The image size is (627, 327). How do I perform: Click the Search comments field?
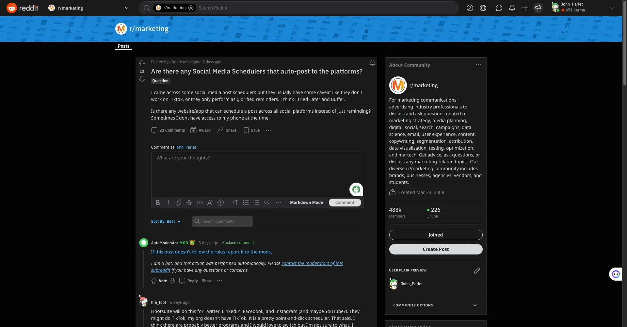(225, 221)
